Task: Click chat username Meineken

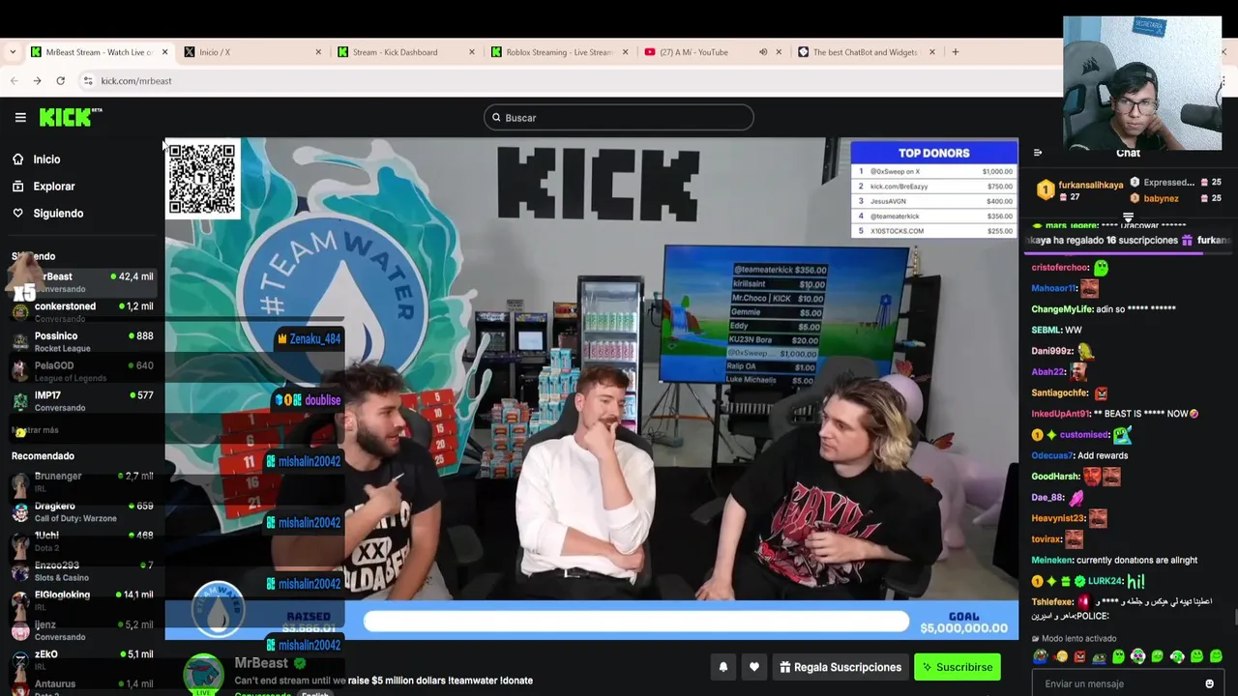Action: 1052,561
